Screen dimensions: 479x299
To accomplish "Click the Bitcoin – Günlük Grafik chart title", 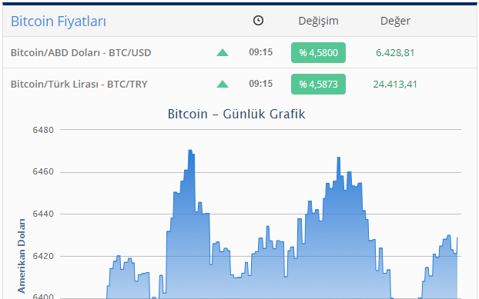I will click(236, 114).
